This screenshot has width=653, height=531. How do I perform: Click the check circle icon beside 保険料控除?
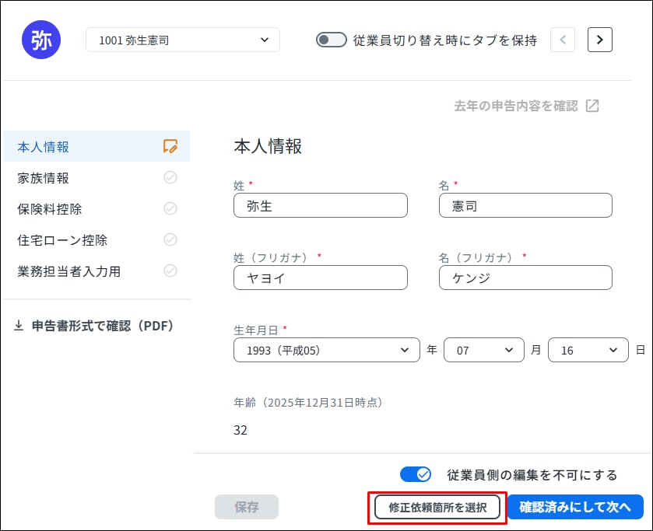click(170, 208)
